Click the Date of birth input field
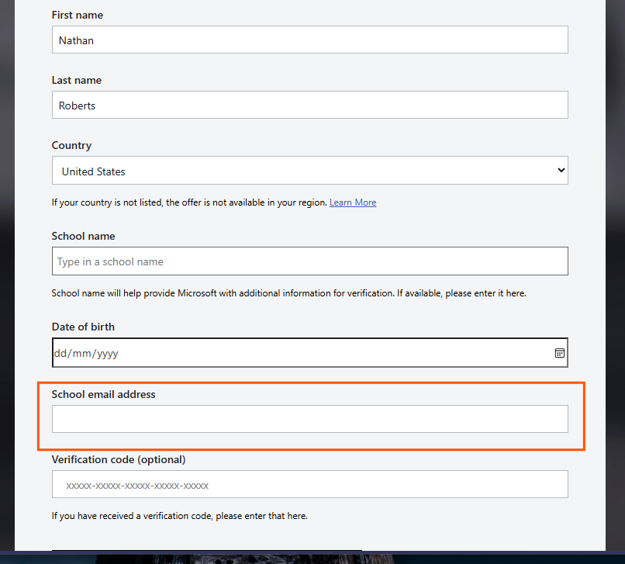 [x=309, y=353]
